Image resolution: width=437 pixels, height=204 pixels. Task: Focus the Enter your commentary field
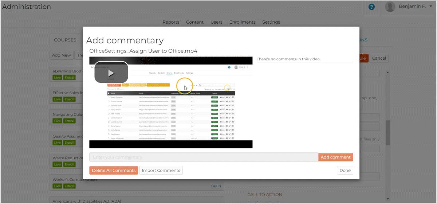point(204,157)
